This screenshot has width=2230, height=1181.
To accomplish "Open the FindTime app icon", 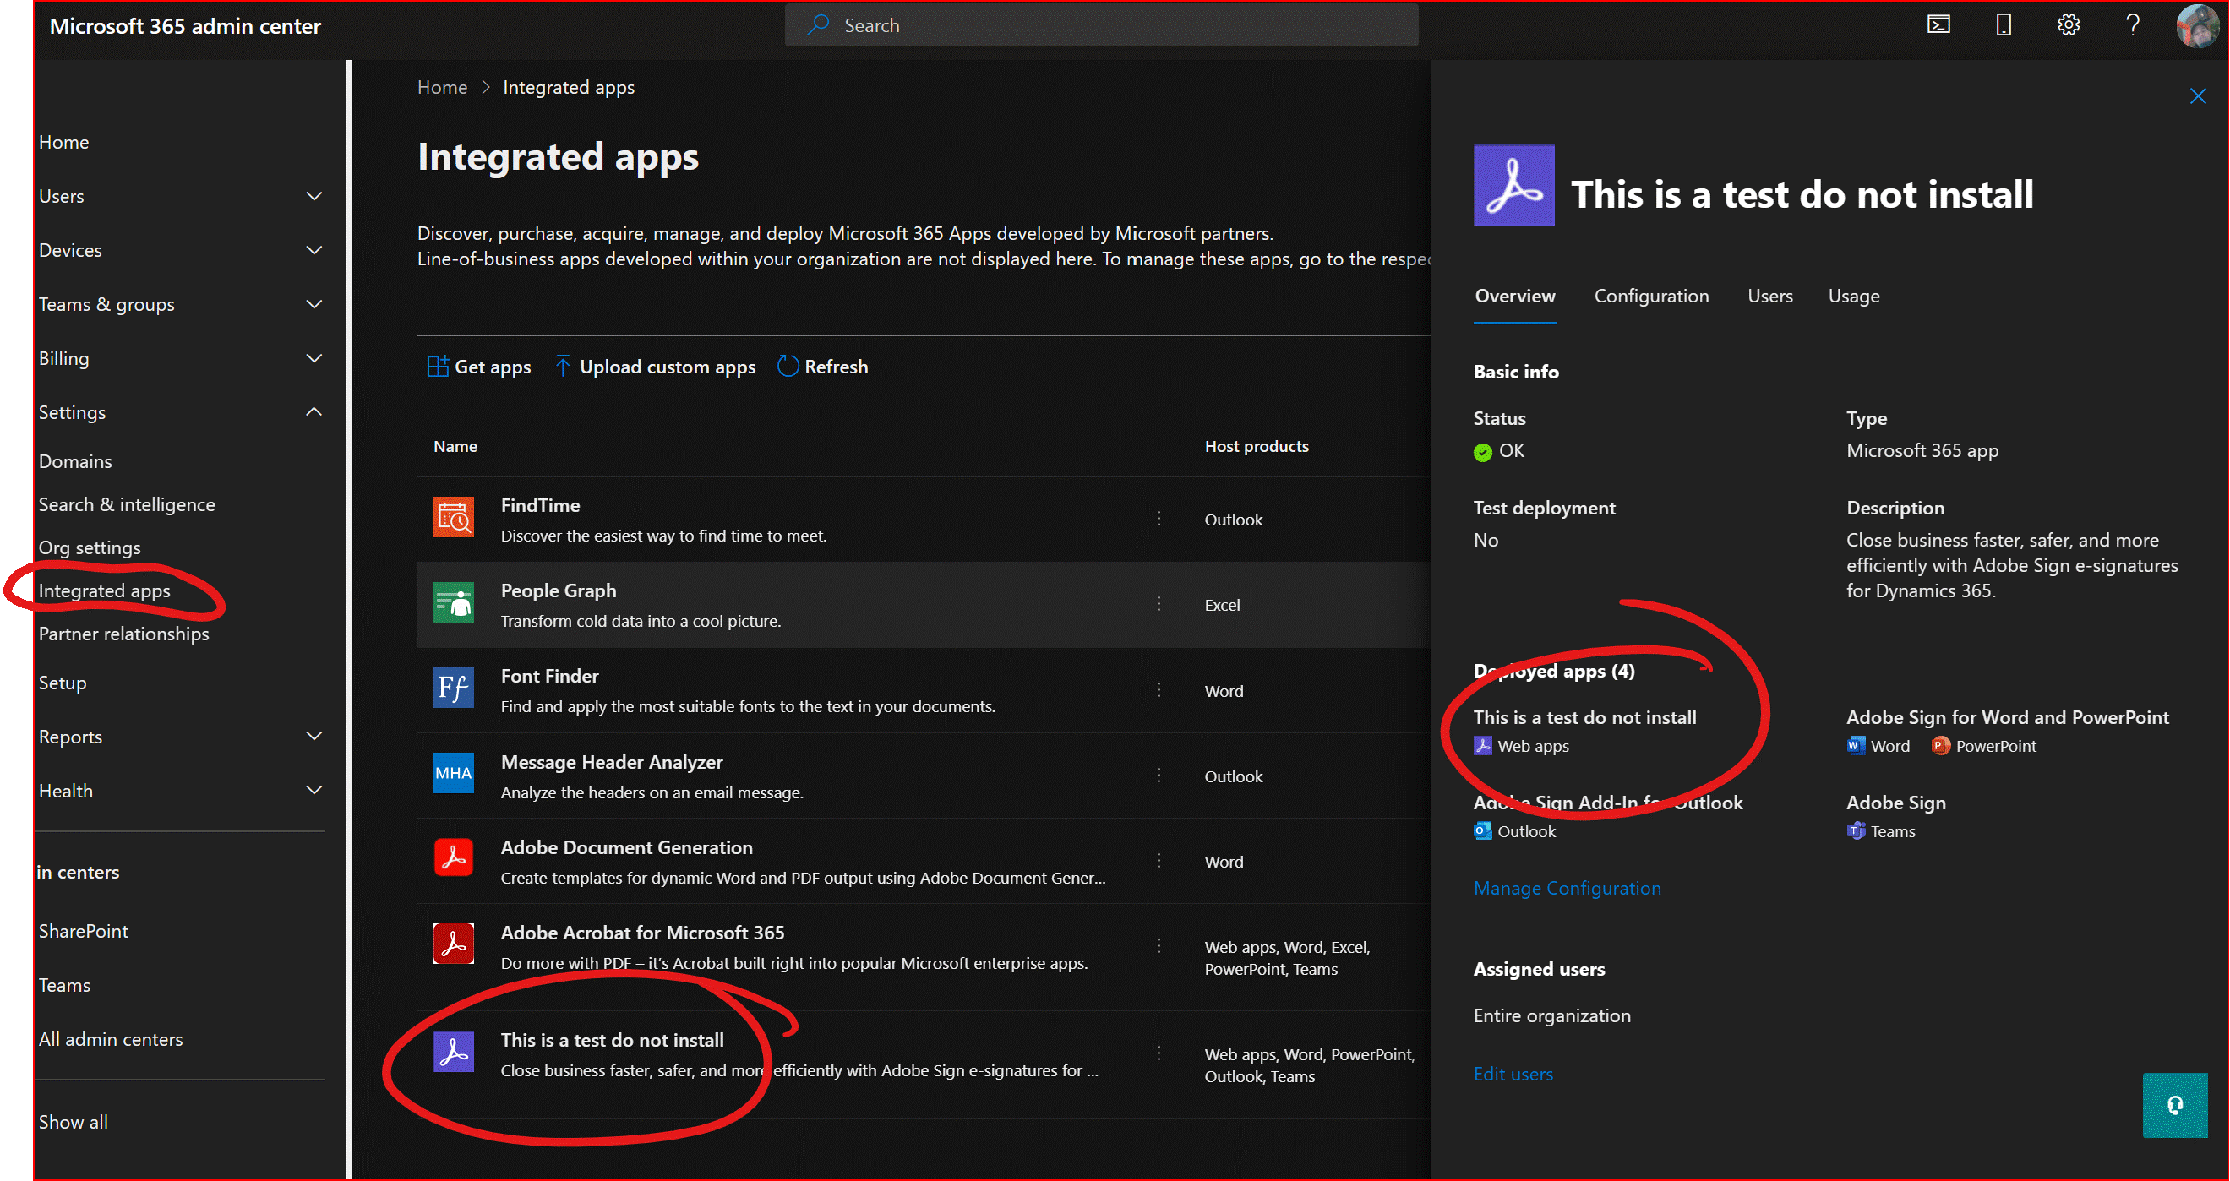I will (454, 517).
